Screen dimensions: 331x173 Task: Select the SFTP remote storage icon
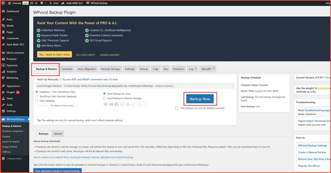[x=111, y=104]
